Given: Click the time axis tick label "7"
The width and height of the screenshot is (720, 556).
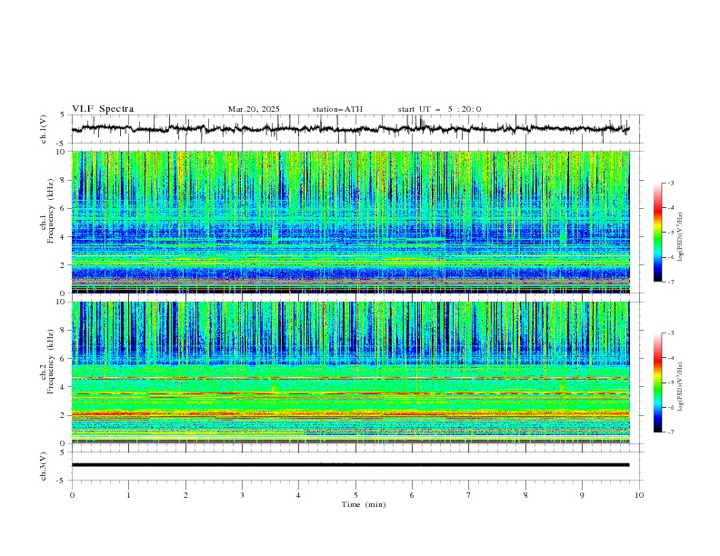Looking at the screenshot, I should pos(469,495).
